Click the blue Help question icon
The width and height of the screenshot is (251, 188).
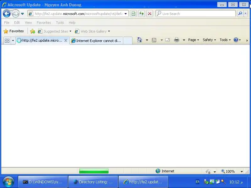point(236,40)
